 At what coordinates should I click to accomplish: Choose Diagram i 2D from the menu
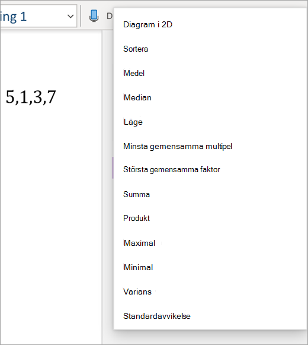coord(147,24)
